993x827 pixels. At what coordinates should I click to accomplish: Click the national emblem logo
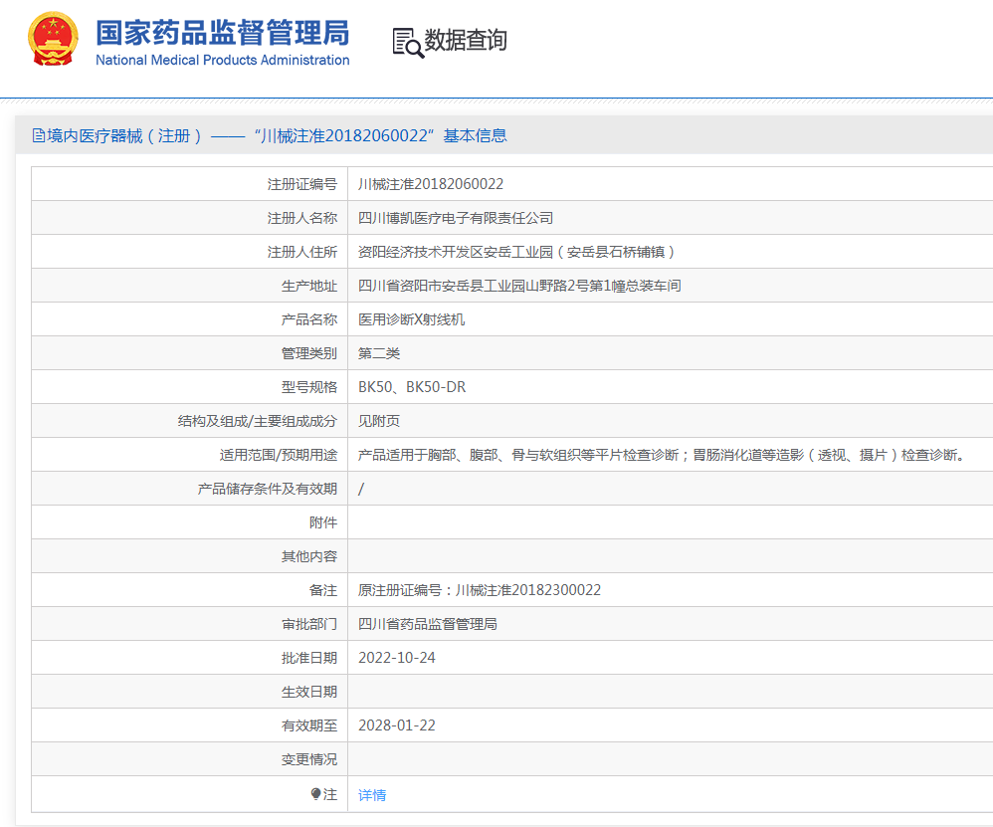(53, 39)
